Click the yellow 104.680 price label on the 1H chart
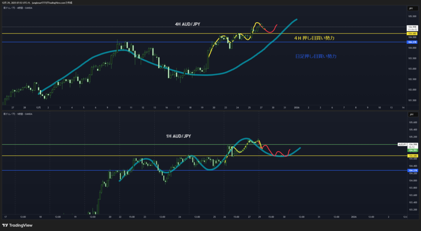Screen dimensions: 421x231 (x=412, y=156)
